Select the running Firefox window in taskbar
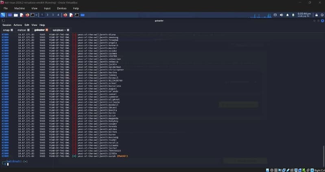 point(65,15)
